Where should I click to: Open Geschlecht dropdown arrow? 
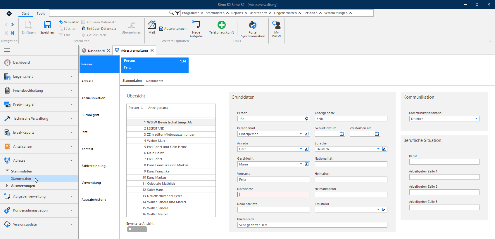point(301,164)
